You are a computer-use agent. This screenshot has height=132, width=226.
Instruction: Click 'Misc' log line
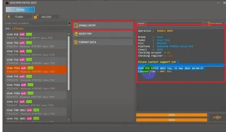152,43
